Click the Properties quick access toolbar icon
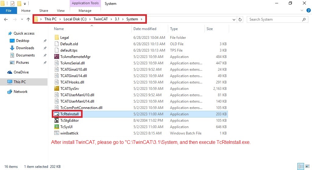The width and height of the screenshot is (312, 170). pos(12,3)
